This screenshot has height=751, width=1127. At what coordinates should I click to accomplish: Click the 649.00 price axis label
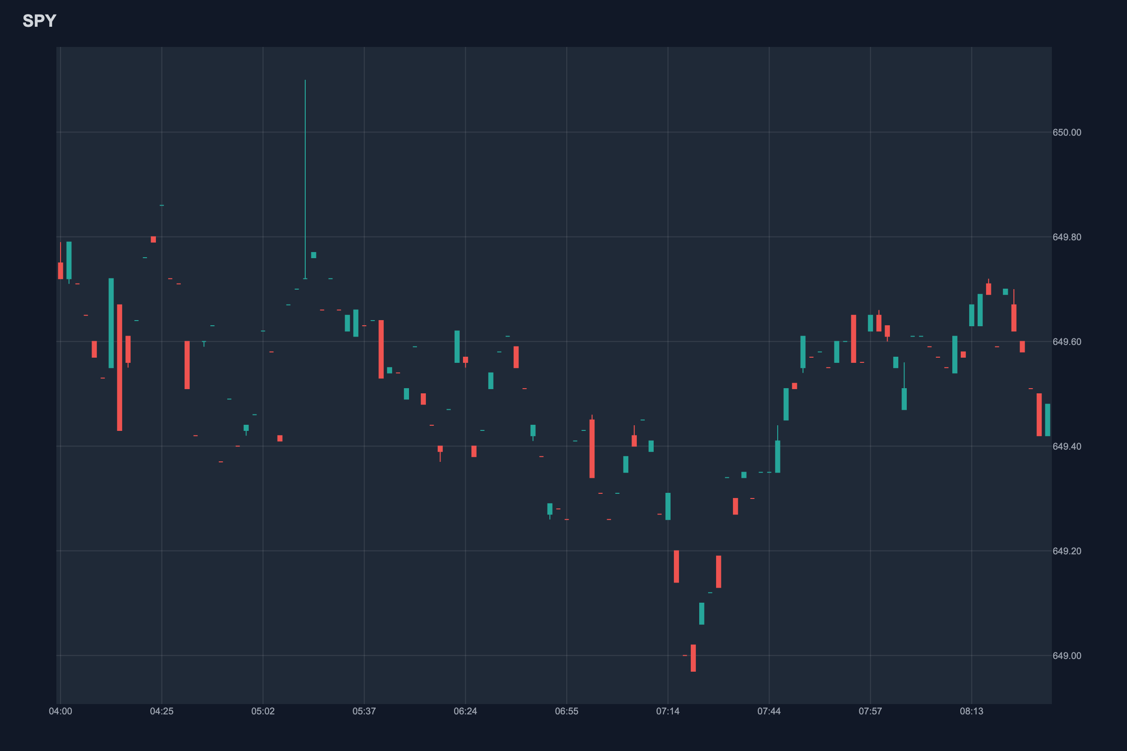pos(1066,656)
